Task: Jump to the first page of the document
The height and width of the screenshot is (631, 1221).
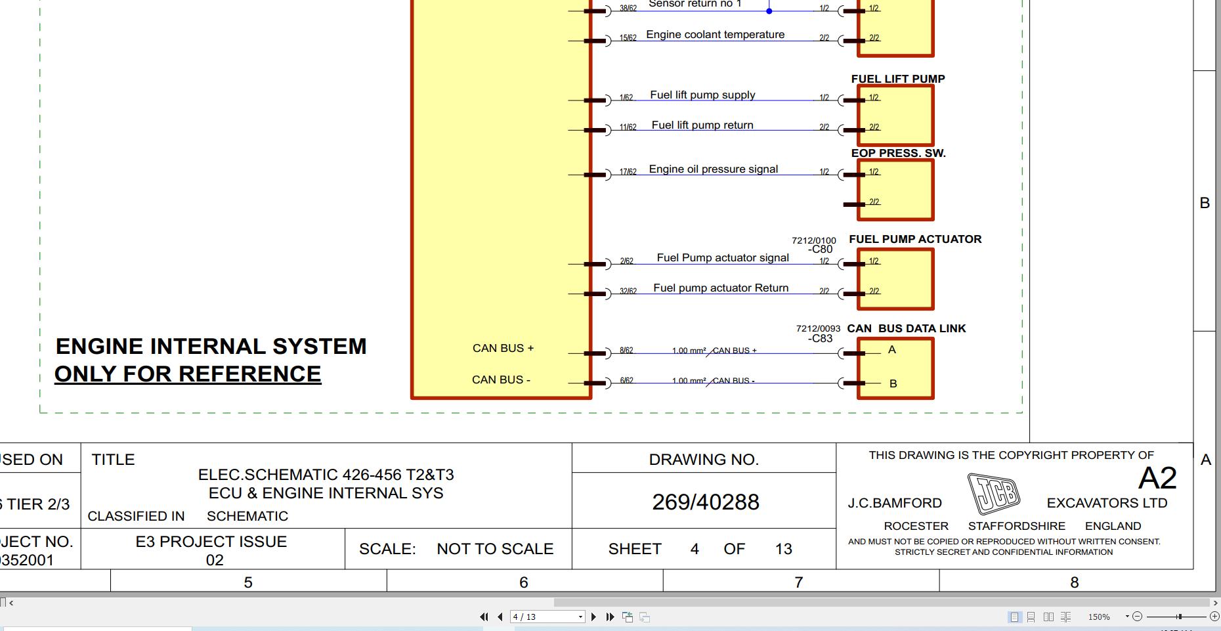Action: pos(484,617)
